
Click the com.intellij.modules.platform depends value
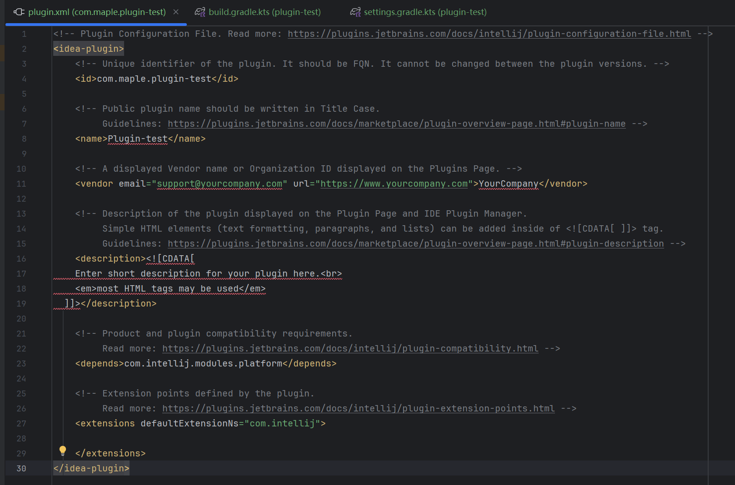[203, 363]
